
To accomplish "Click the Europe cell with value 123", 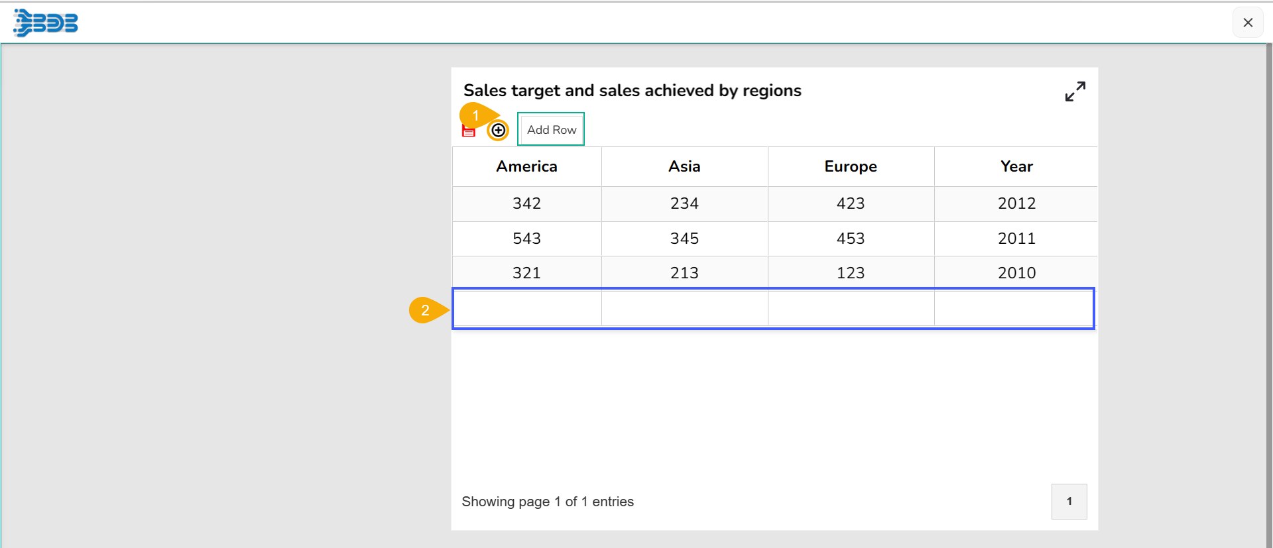I will pos(851,273).
